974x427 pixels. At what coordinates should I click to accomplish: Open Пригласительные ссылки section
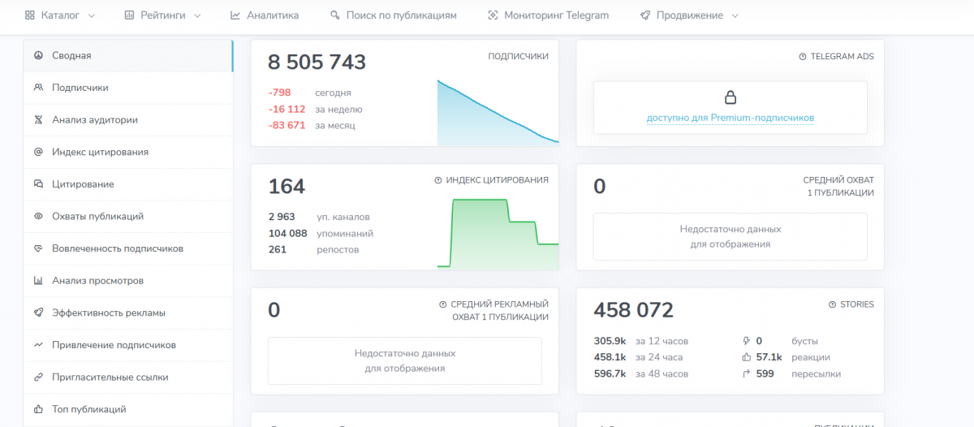[x=127, y=377]
